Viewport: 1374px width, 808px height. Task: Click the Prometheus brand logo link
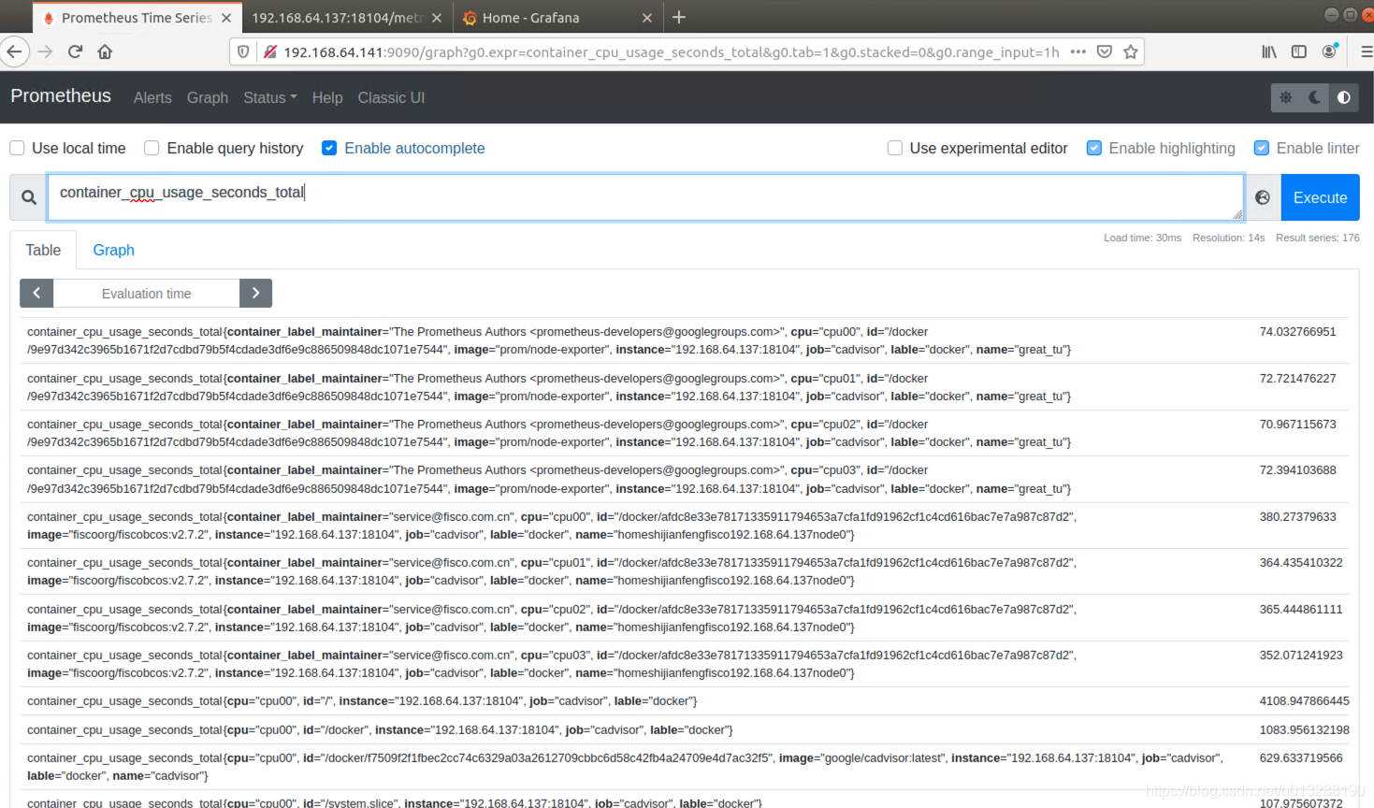61,95
